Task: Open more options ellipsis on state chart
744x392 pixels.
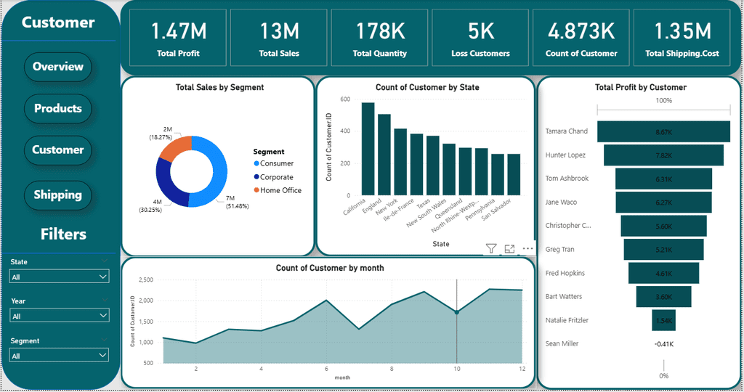Action: (x=527, y=248)
